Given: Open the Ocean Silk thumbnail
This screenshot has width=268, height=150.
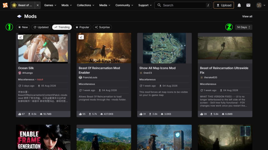Looking at the screenshot, I should click(43, 48).
